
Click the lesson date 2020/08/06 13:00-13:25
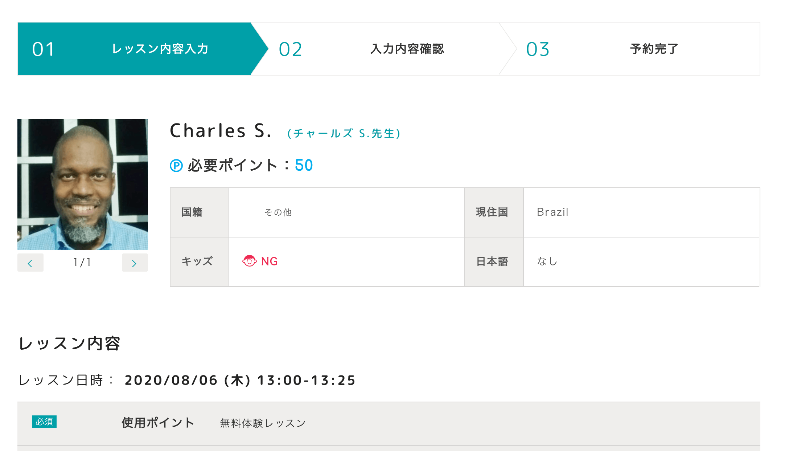point(240,380)
